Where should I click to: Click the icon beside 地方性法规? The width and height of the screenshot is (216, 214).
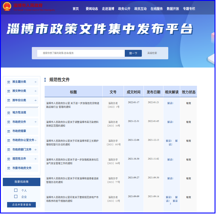click(x=9, y=113)
